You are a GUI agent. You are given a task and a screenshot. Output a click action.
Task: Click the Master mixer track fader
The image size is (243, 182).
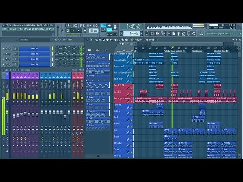[7, 113]
